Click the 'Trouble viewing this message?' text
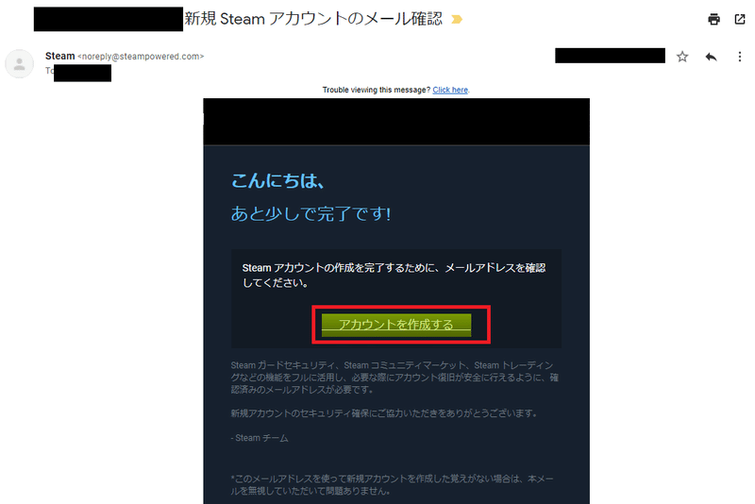The width and height of the screenshot is (755, 504). coord(376,90)
